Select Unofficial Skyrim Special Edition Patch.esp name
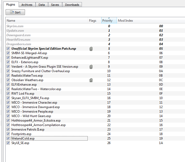 pyautogui.click(x=44, y=49)
